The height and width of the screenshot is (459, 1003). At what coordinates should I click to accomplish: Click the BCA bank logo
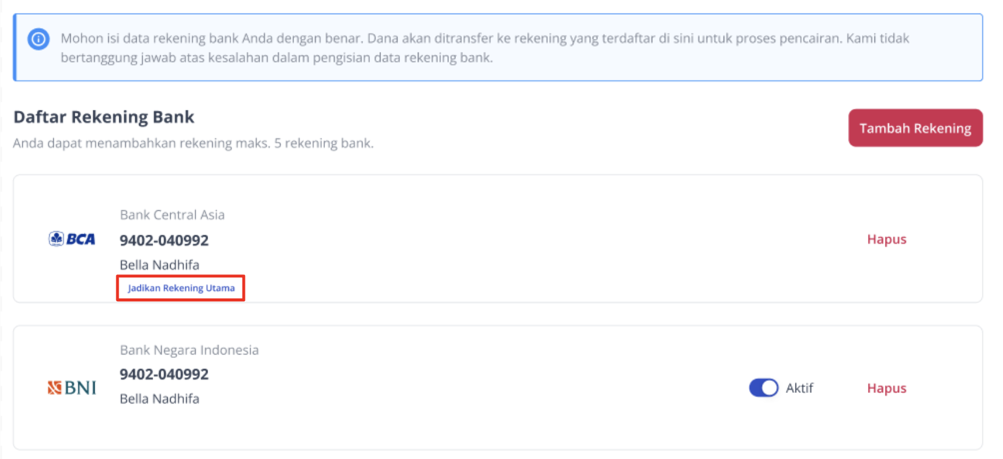72,239
